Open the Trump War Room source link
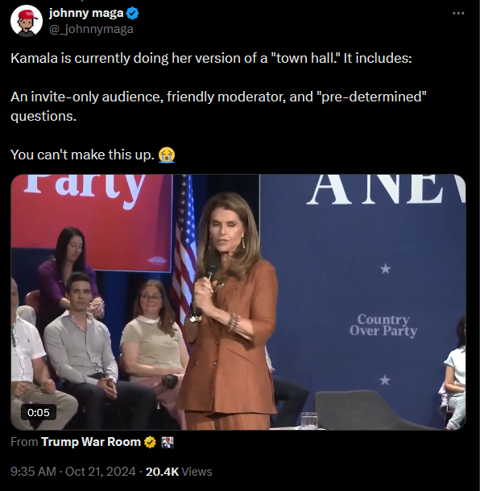This screenshot has width=480, height=491. (91, 442)
